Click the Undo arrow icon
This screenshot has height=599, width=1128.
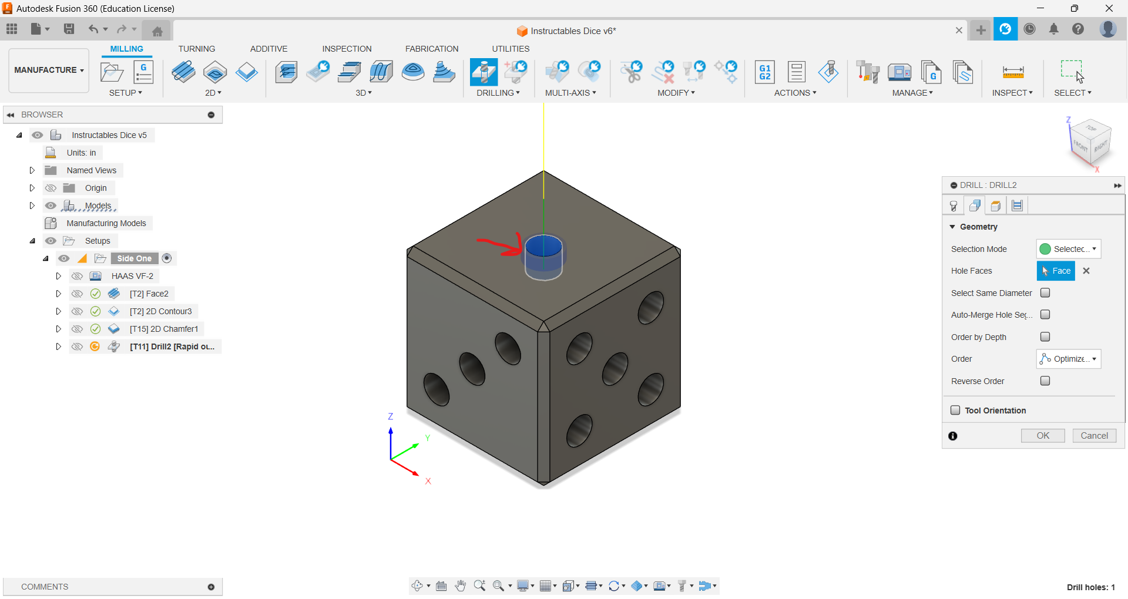point(93,29)
